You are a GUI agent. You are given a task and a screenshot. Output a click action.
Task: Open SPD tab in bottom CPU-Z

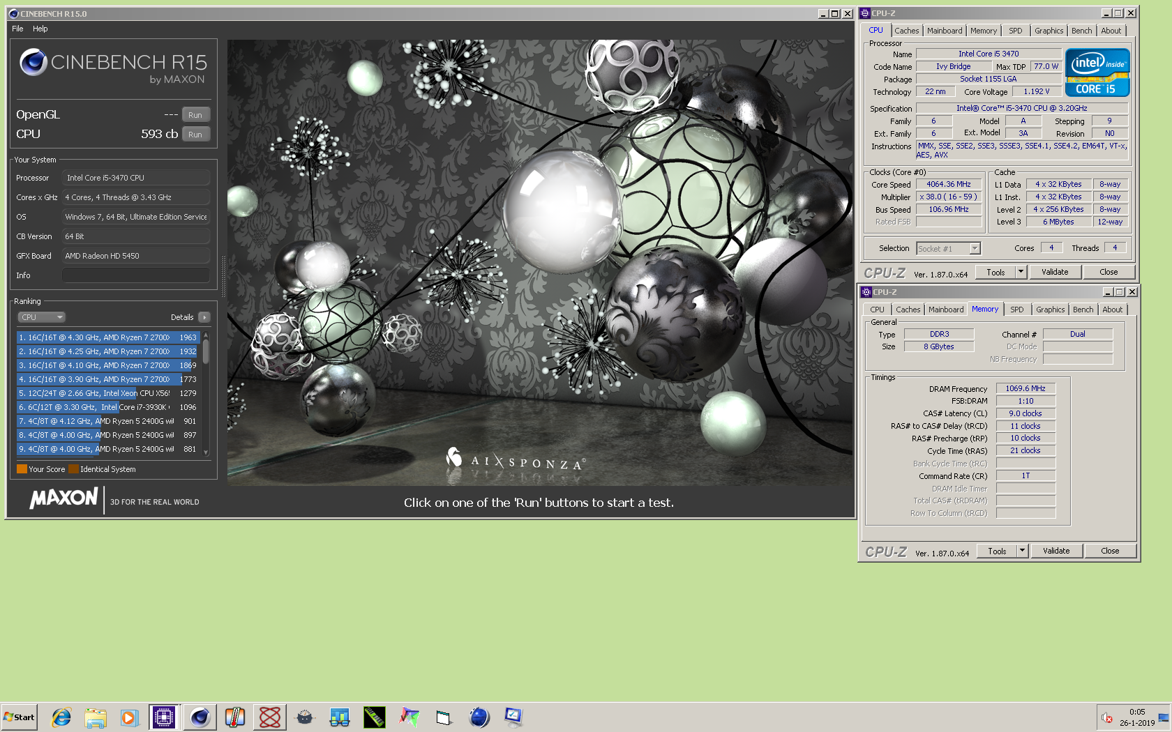point(1017,310)
